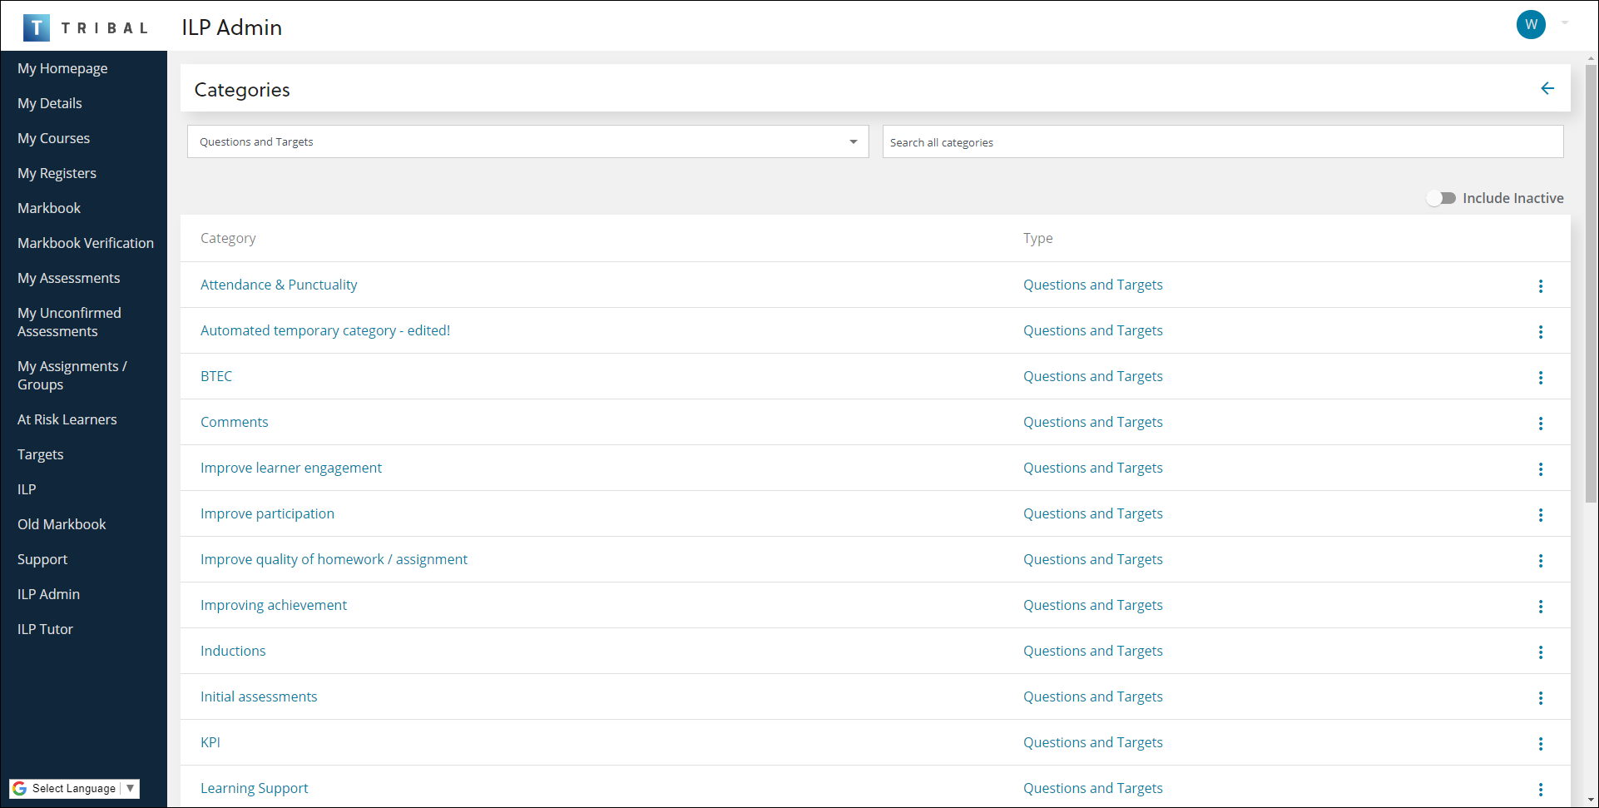This screenshot has height=808, width=1599.
Task: Open My Assessments in sidebar
Action: [x=68, y=278]
